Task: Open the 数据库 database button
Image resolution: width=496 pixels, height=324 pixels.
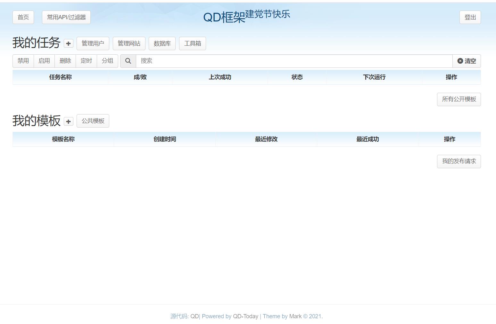Action: point(162,43)
